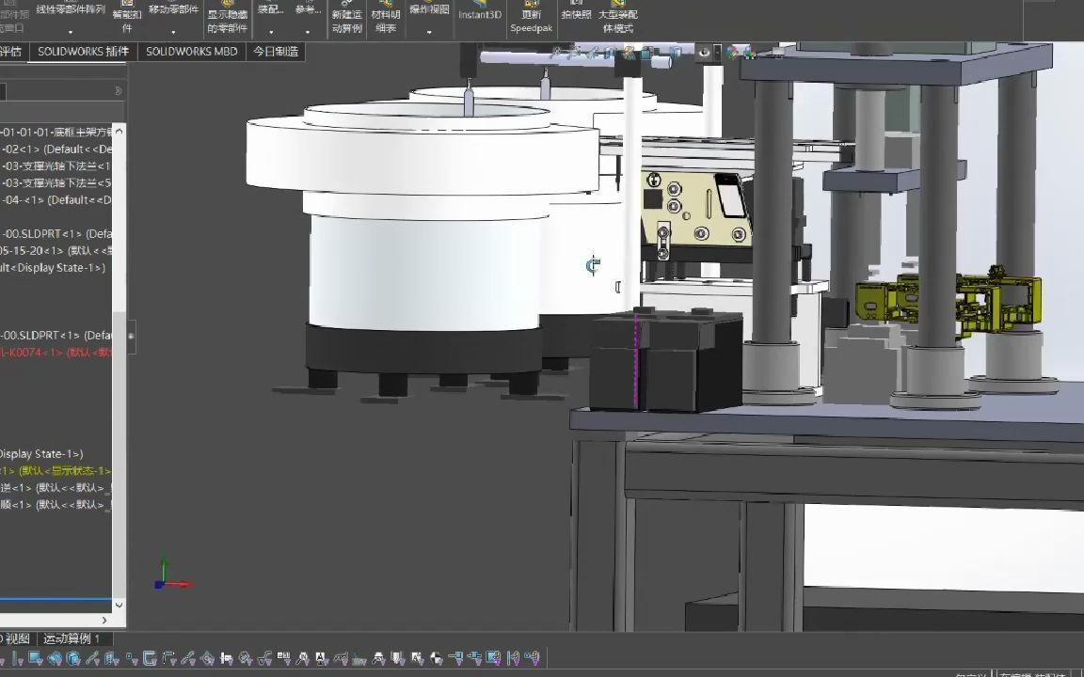This screenshot has height=677, width=1084.
Task: Click the feature tree panel collapse handle
Action: pos(131,336)
